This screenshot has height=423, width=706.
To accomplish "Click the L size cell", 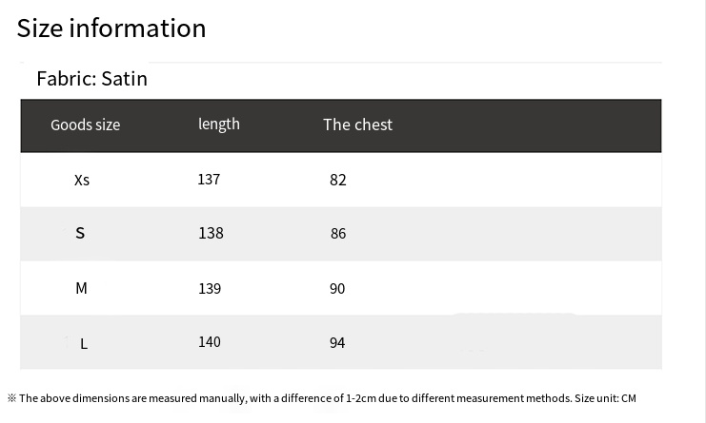I will [84, 343].
